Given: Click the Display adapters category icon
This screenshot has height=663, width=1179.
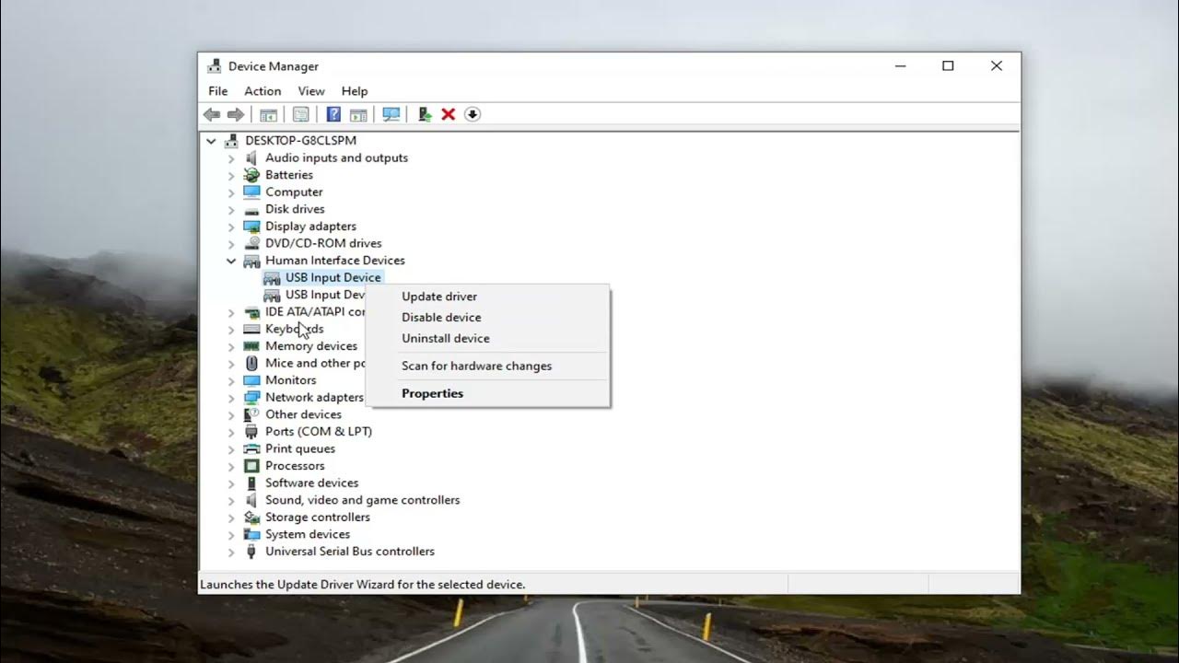Looking at the screenshot, I should point(251,227).
